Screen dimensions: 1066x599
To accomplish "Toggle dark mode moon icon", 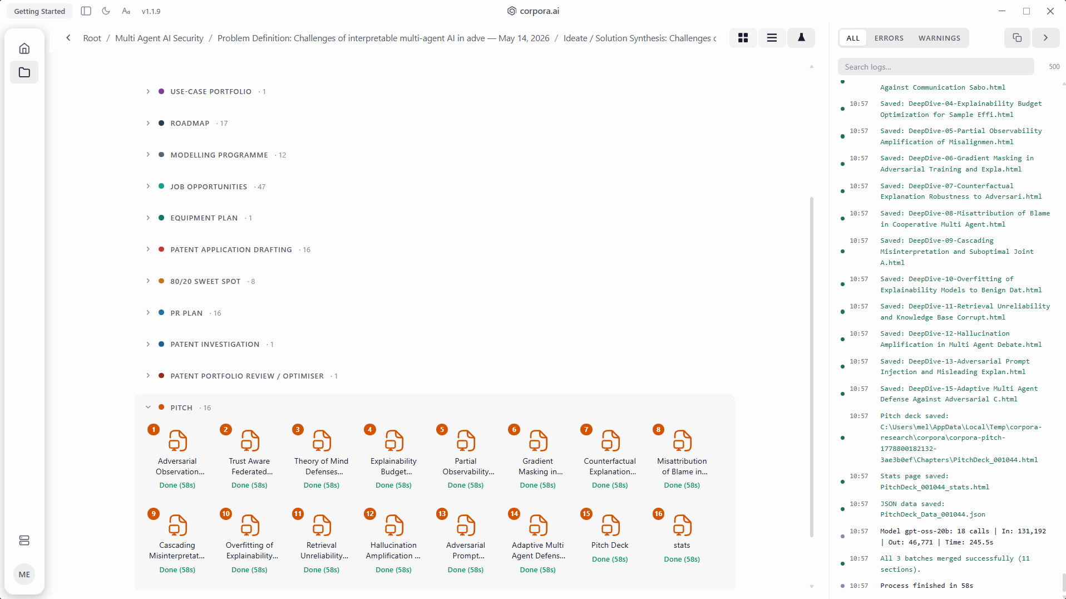I will [106, 11].
